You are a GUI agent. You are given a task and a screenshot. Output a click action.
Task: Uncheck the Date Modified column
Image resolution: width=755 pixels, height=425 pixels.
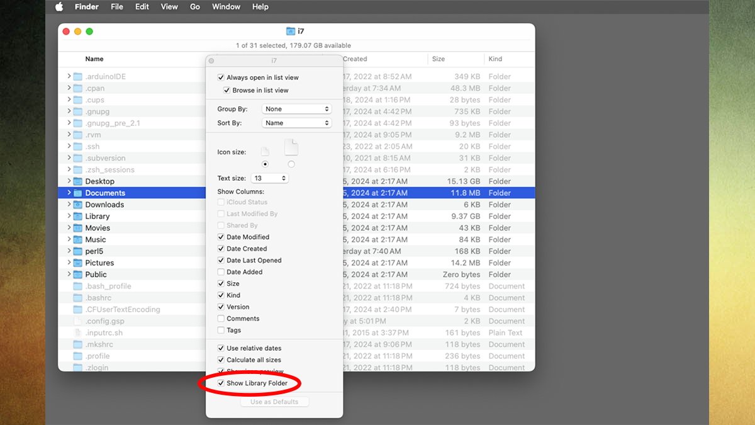(221, 237)
